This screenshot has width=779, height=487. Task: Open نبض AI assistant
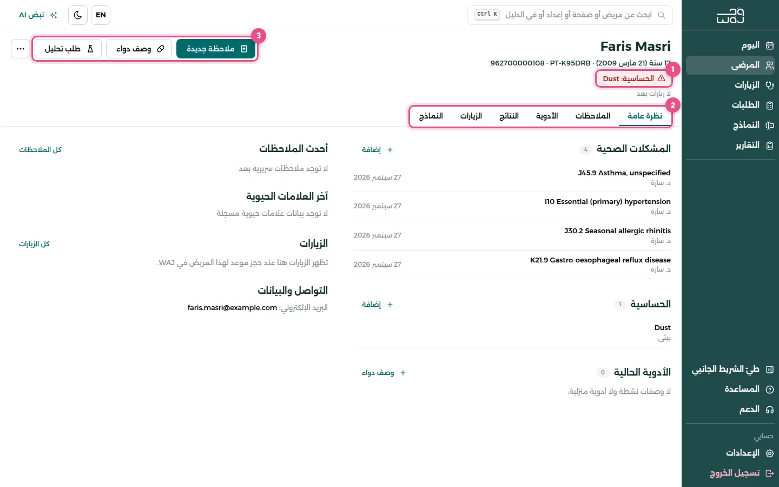(38, 15)
